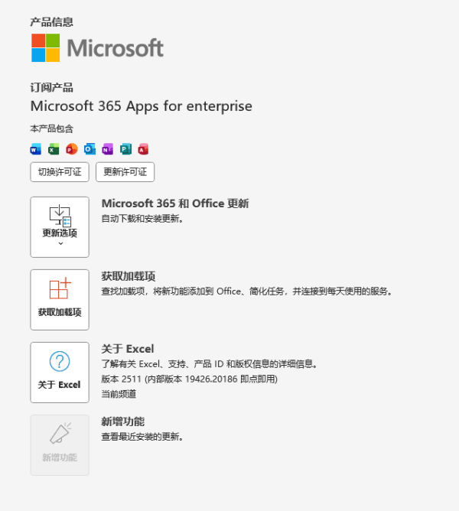This screenshot has height=511, width=459.
Task: Click the Publisher app icon
Action: pyautogui.click(x=125, y=148)
